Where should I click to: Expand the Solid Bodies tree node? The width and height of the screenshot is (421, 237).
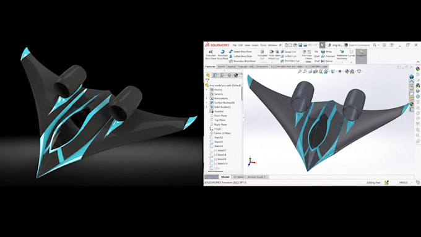tap(206, 107)
